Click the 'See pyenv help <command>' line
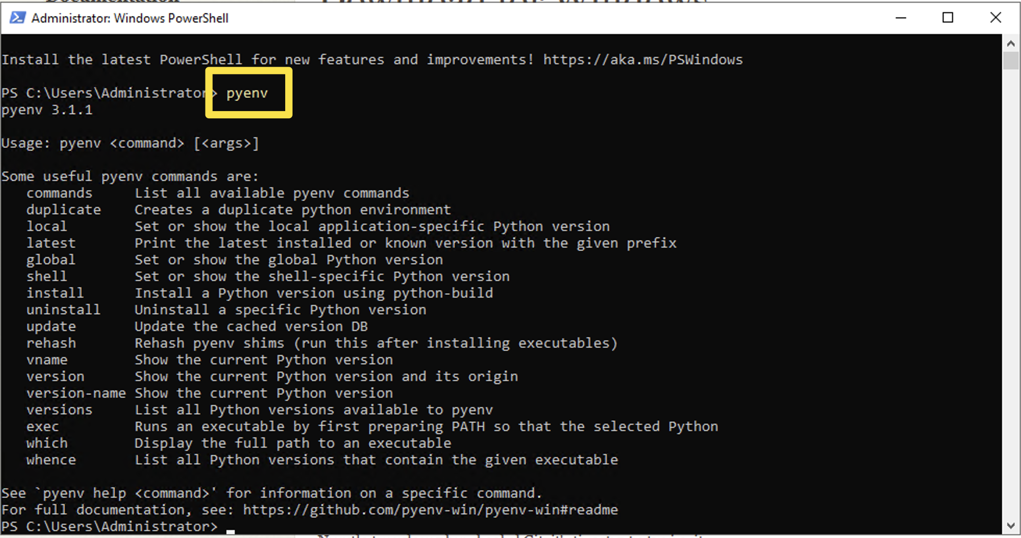Screen dimensions: 1021x538 pyautogui.click(x=272, y=493)
